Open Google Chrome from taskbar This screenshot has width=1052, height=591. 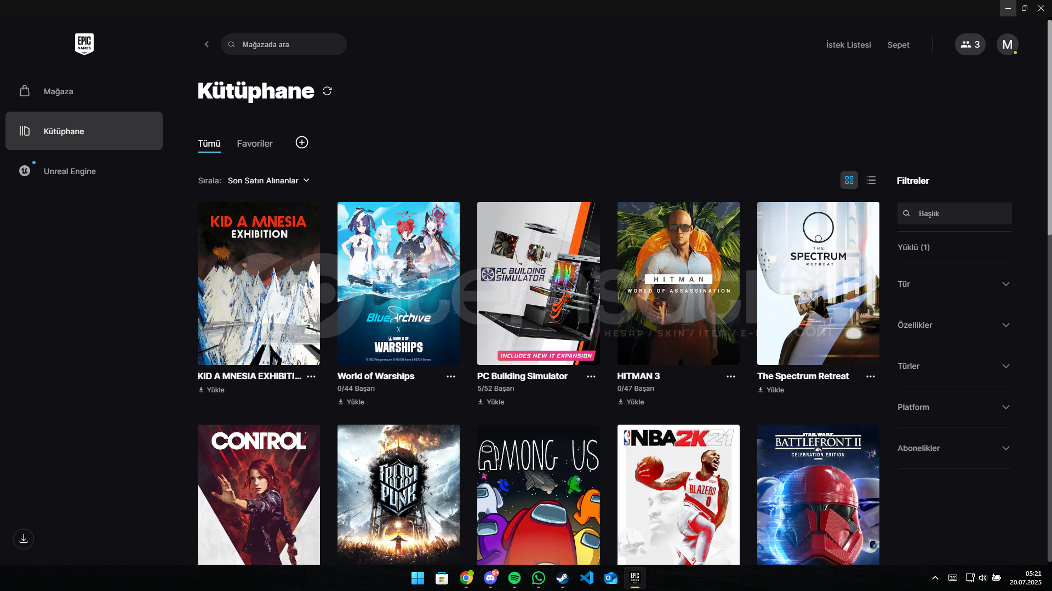466,578
